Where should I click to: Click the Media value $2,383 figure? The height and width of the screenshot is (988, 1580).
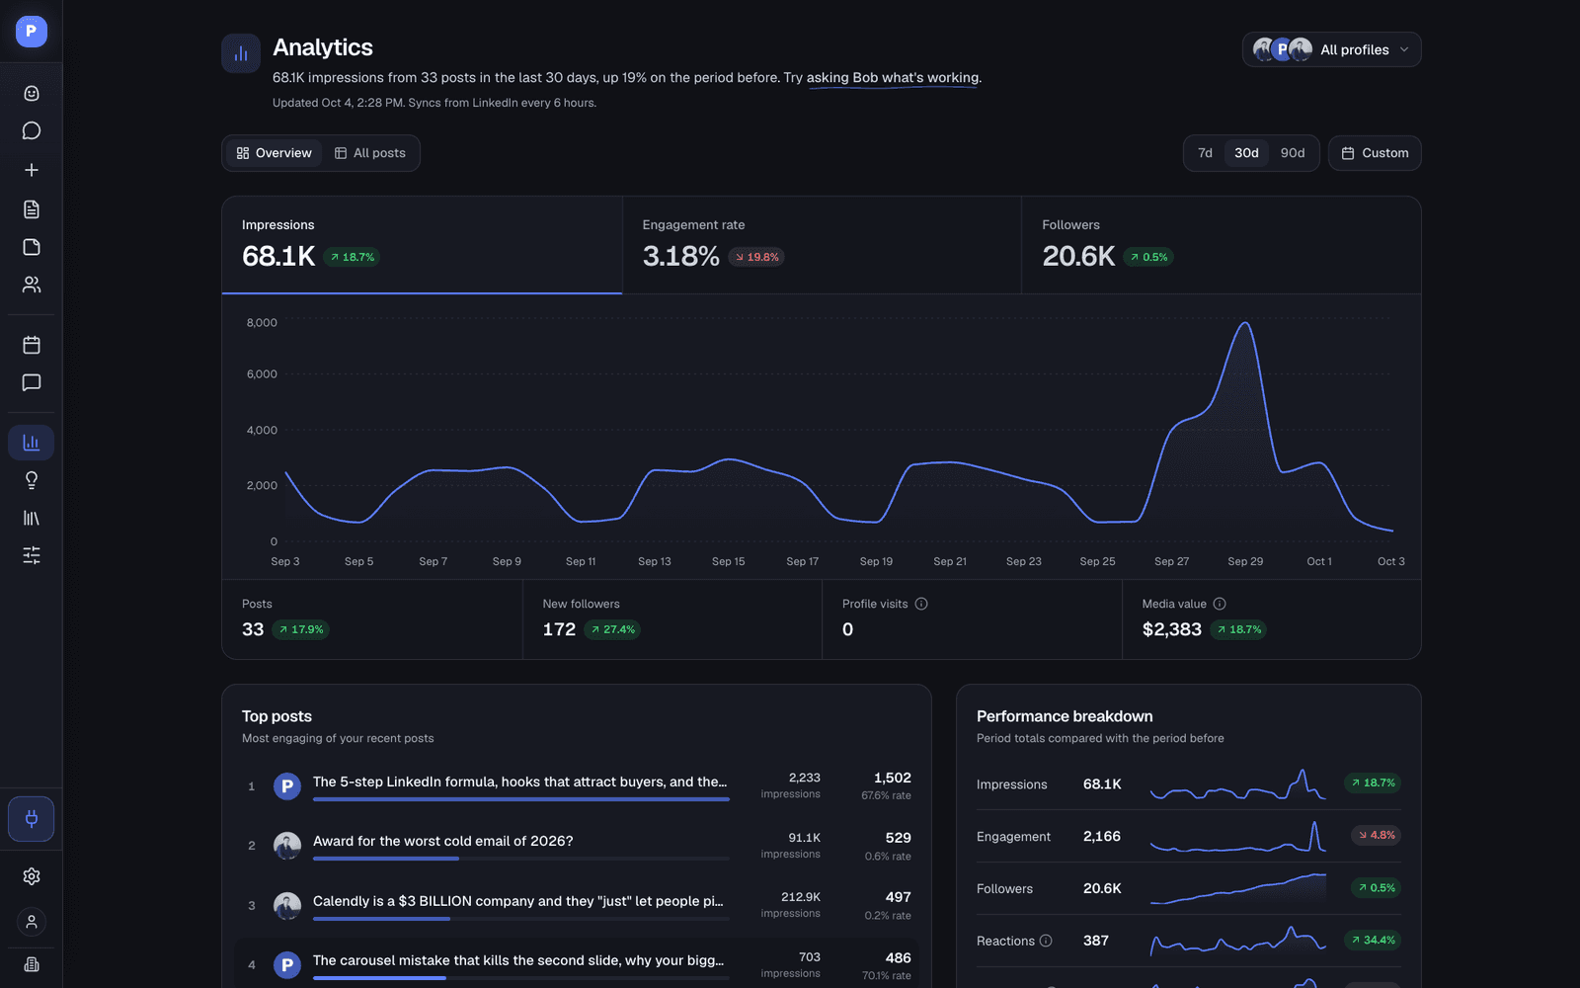click(1172, 629)
